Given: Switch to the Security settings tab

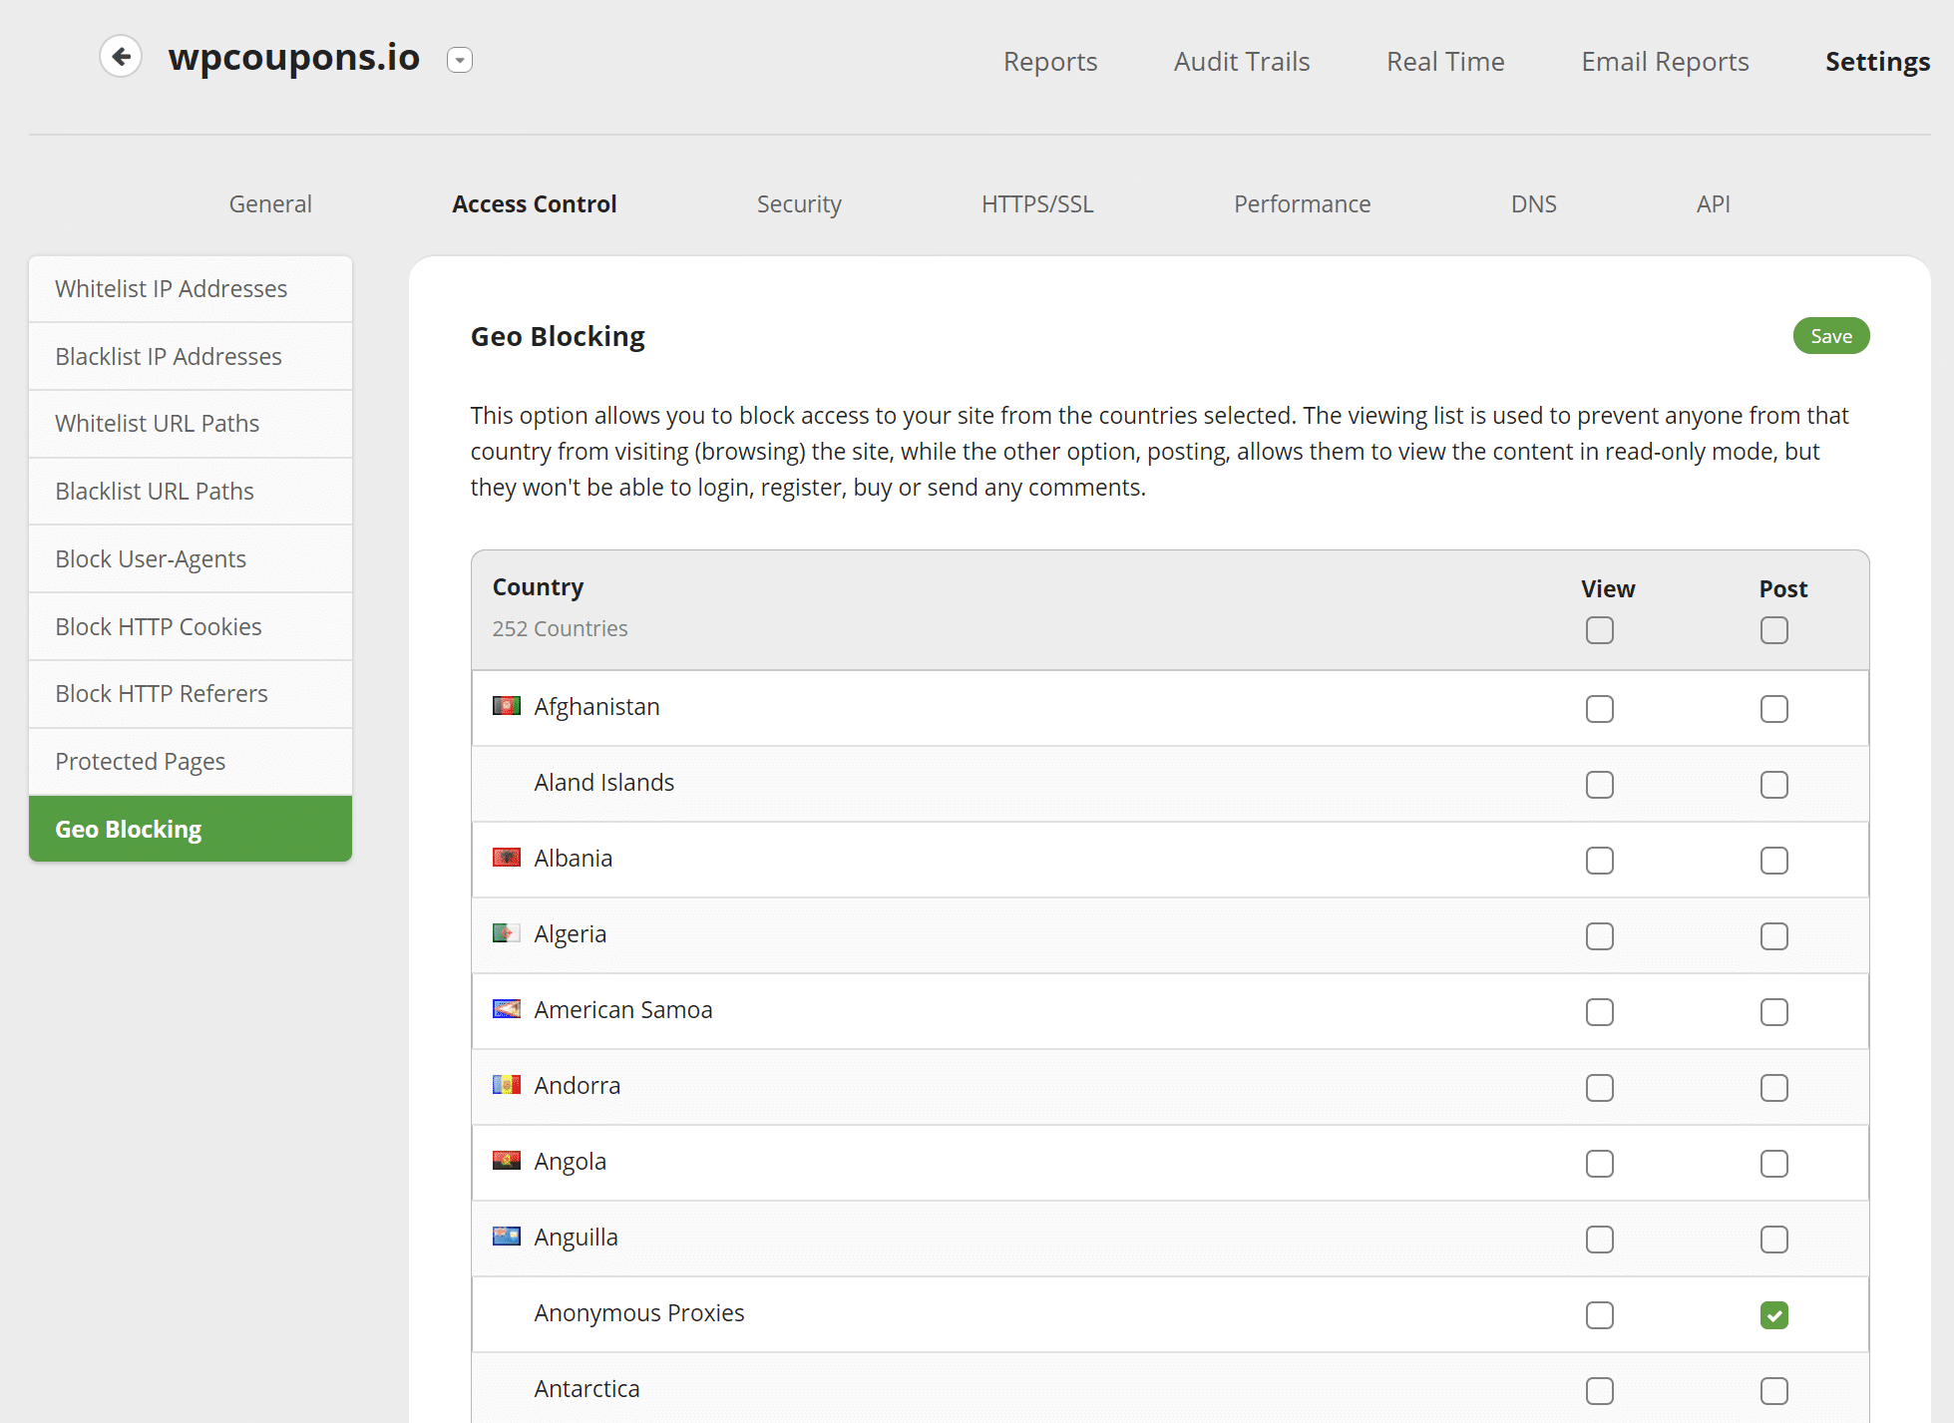Looking at the screenshot, I should 798,201.
